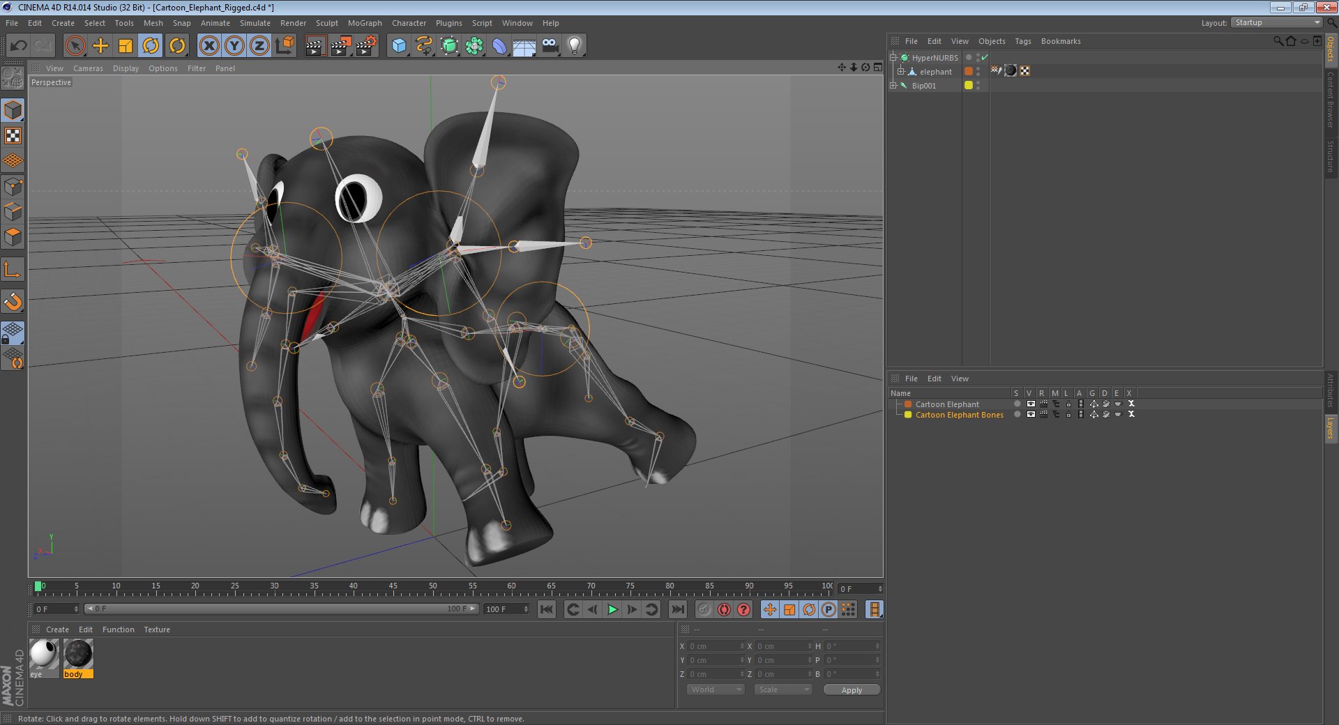Toggle the Z axis lock
The height and width of the screenshot is (725, 1339).
coord(259,46)
